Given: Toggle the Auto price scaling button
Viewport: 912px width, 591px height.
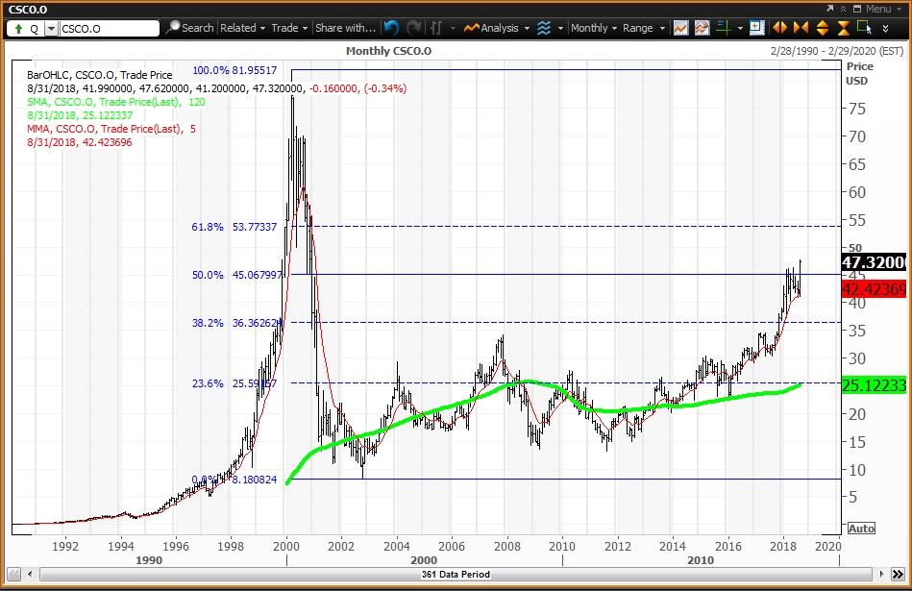Looking at the screenshot, I should (860, 528).
